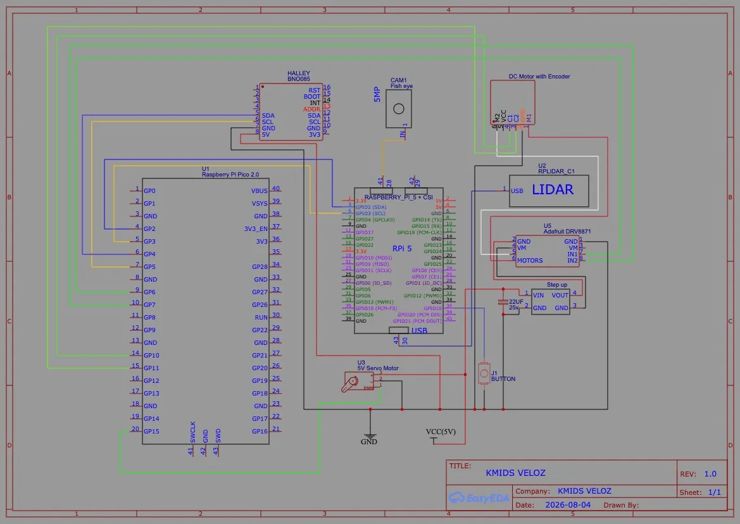Select DC Motor with Encoder title
The width and height of the screenshot is (740, 524).
[x=539, y=77]
